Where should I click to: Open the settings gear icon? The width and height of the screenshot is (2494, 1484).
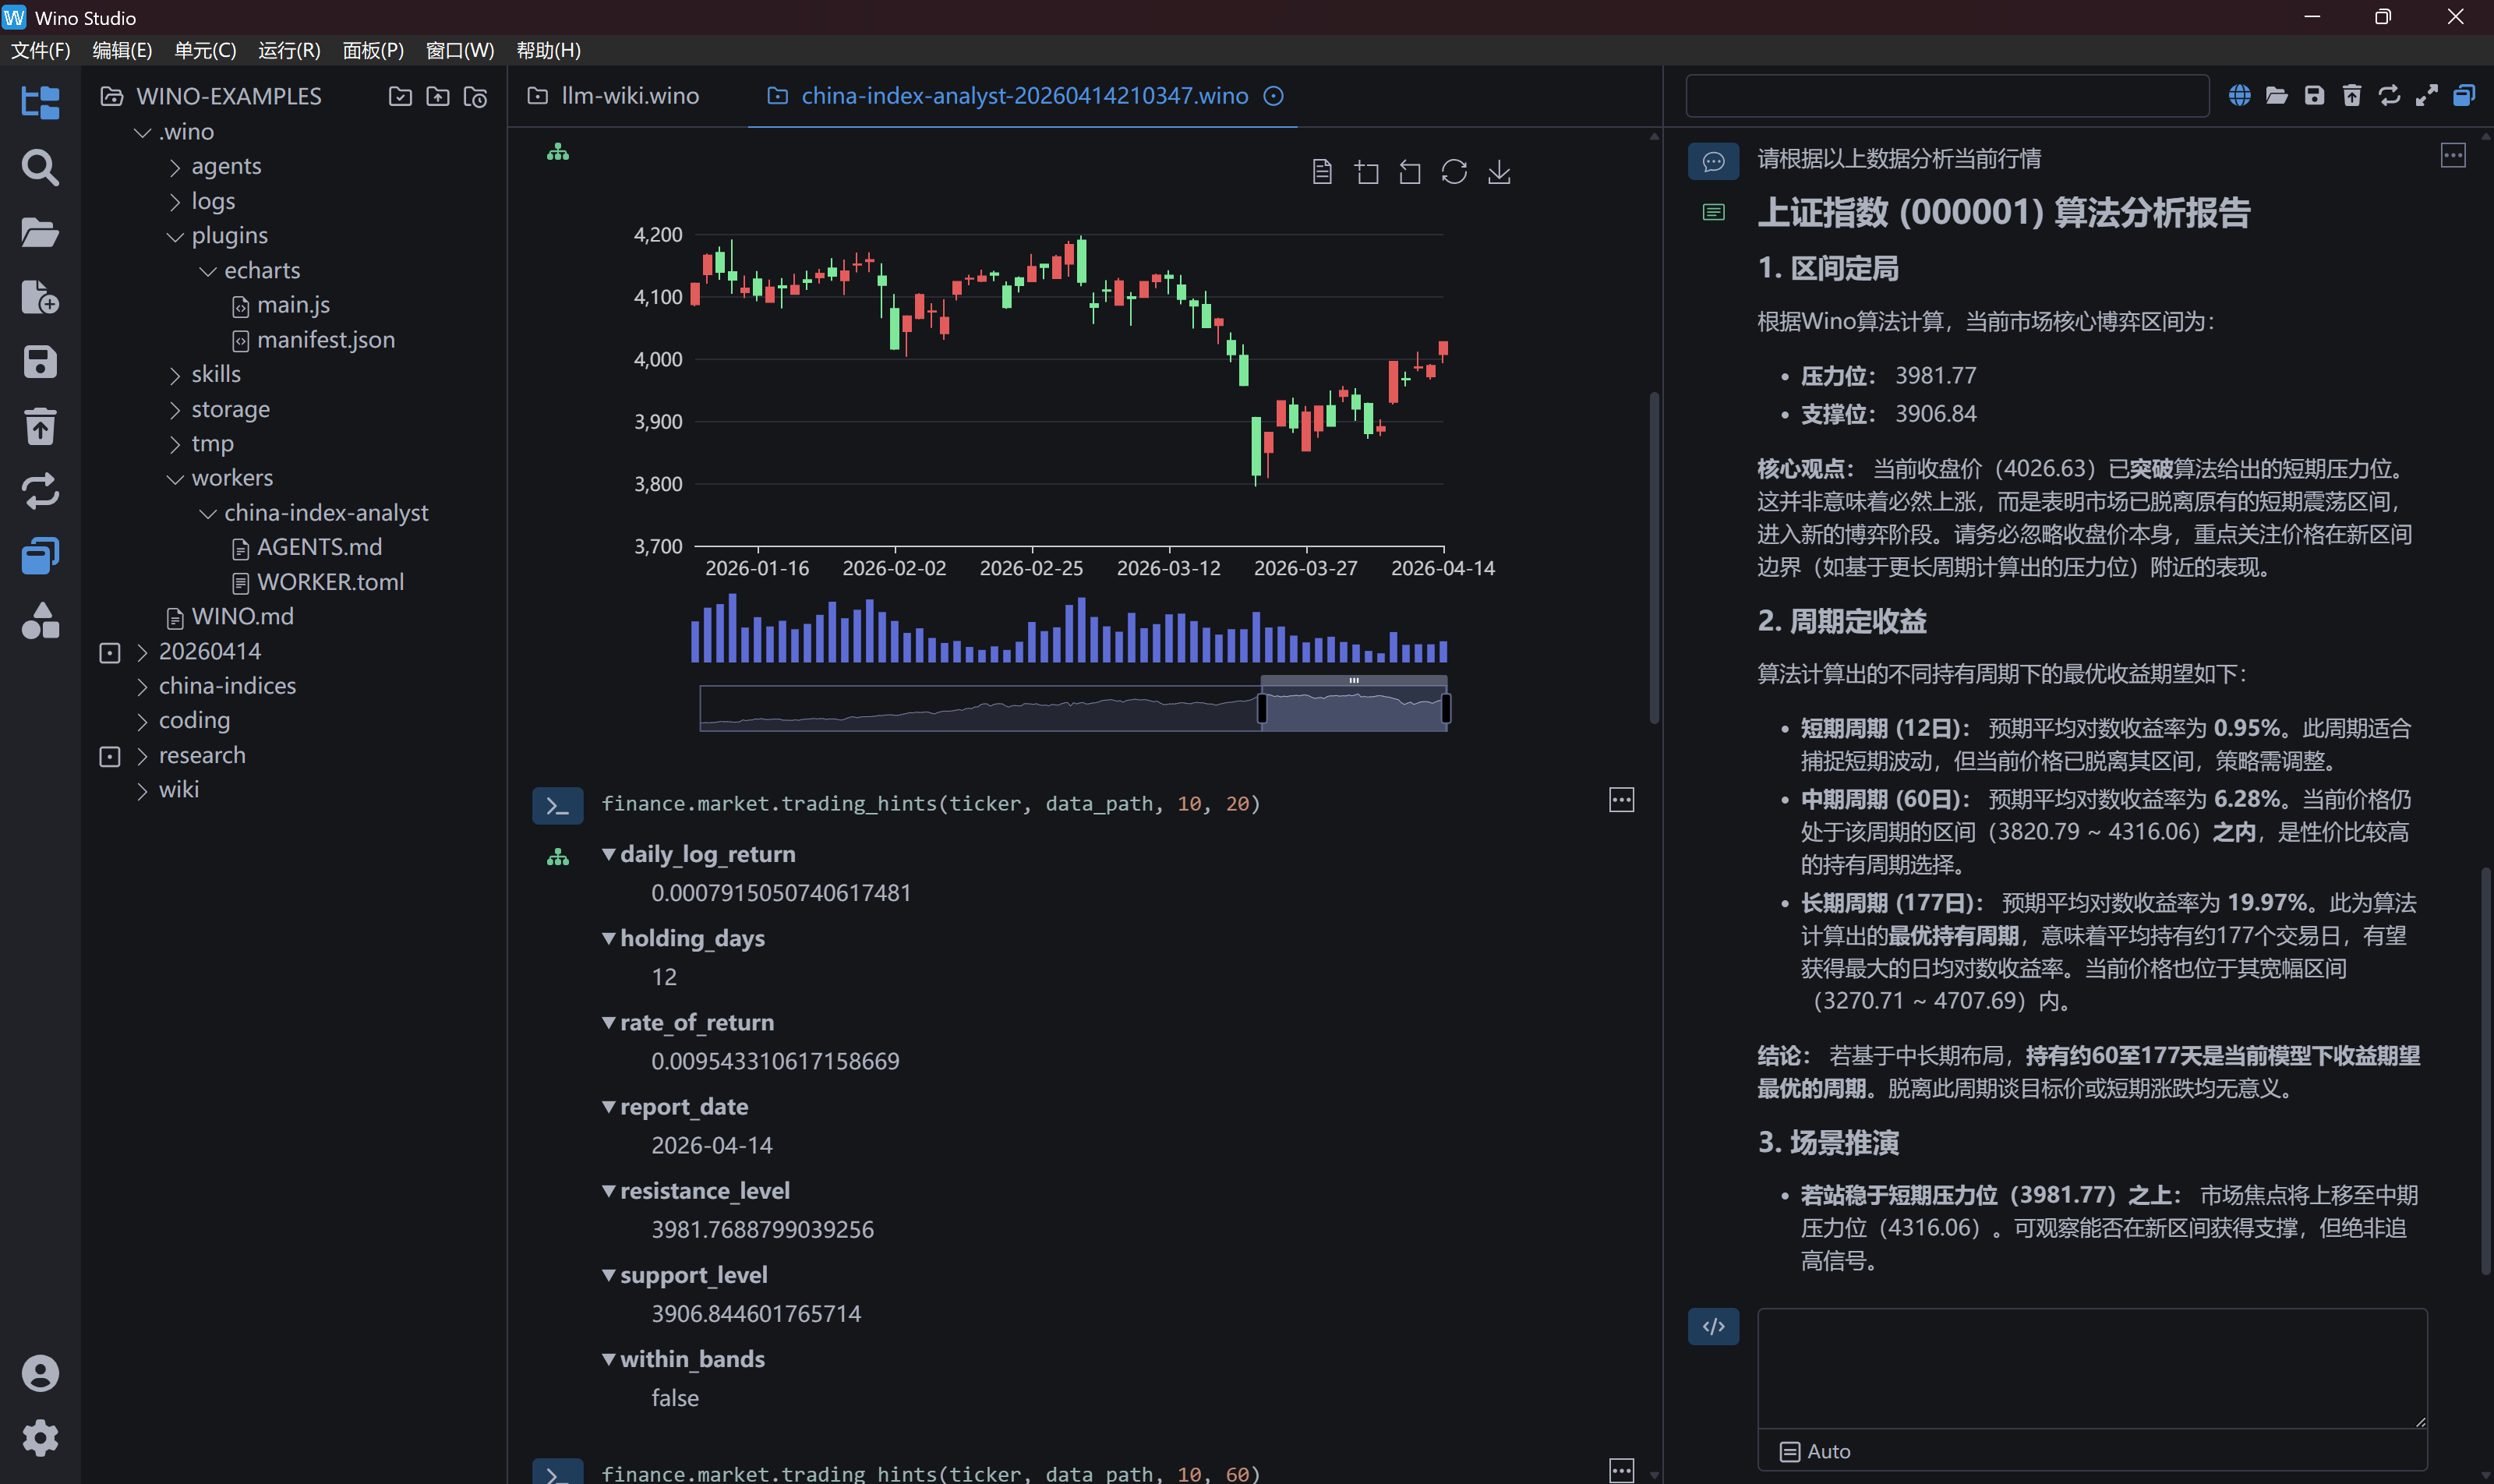pos(40,1437)
